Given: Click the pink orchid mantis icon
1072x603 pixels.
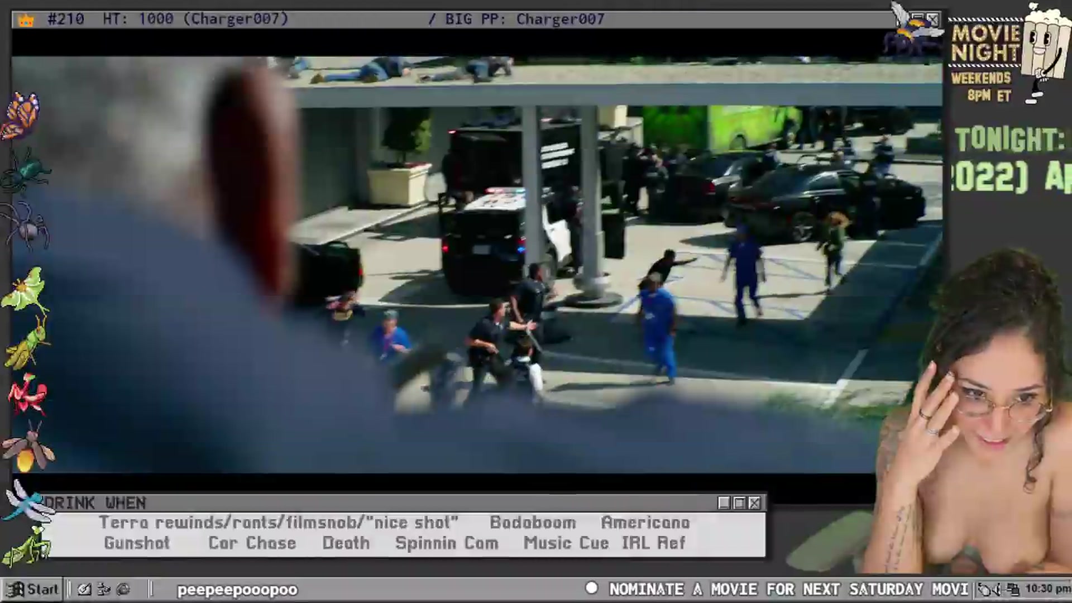Looking at the screenshot, I should 27,395.
